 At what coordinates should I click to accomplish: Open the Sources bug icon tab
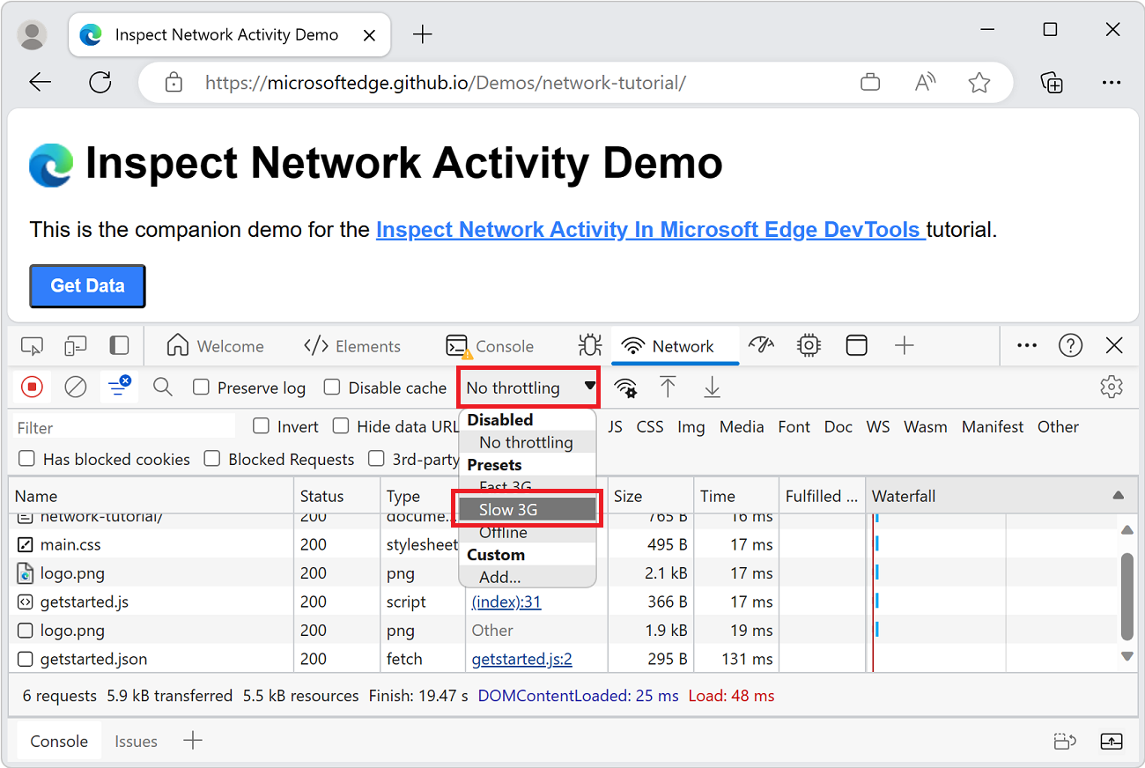589,346
